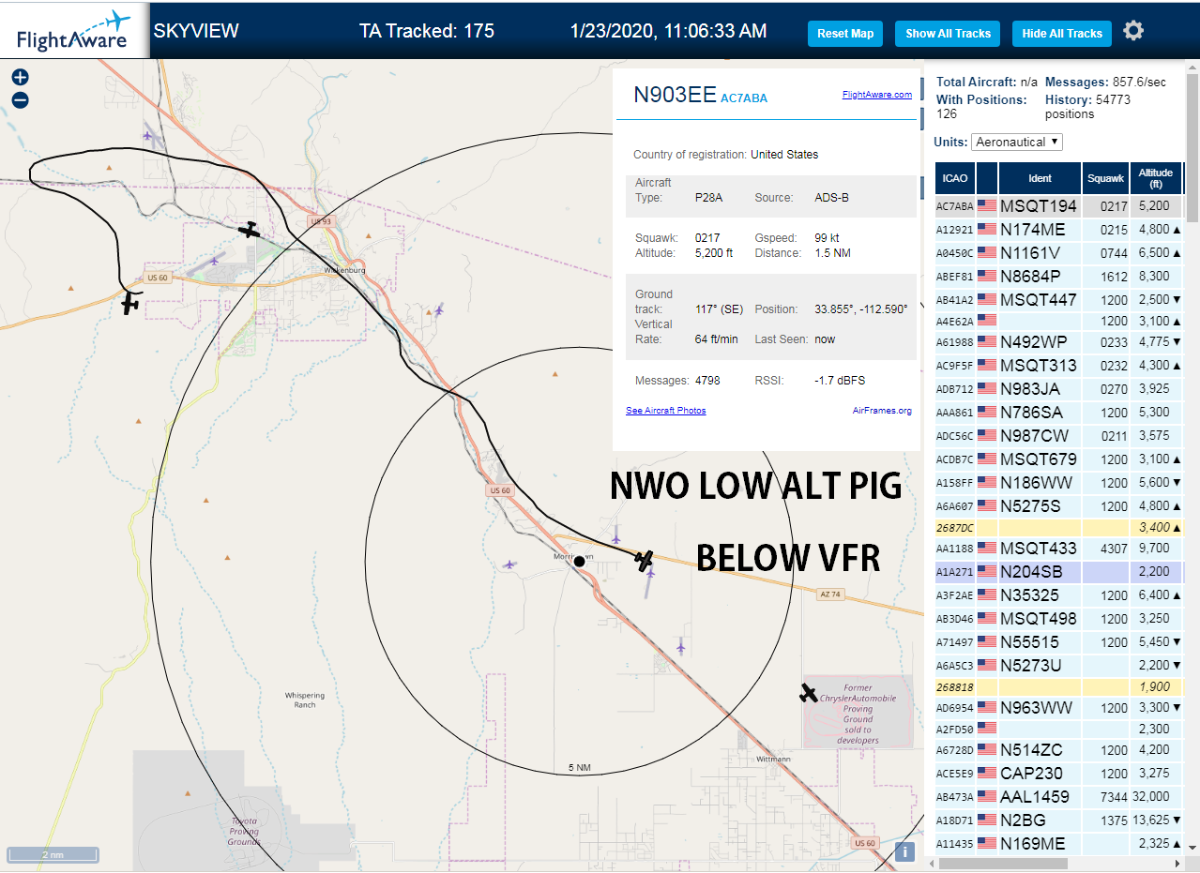
Task: Click the N903EE aircraft title
Action: (675, 95)
